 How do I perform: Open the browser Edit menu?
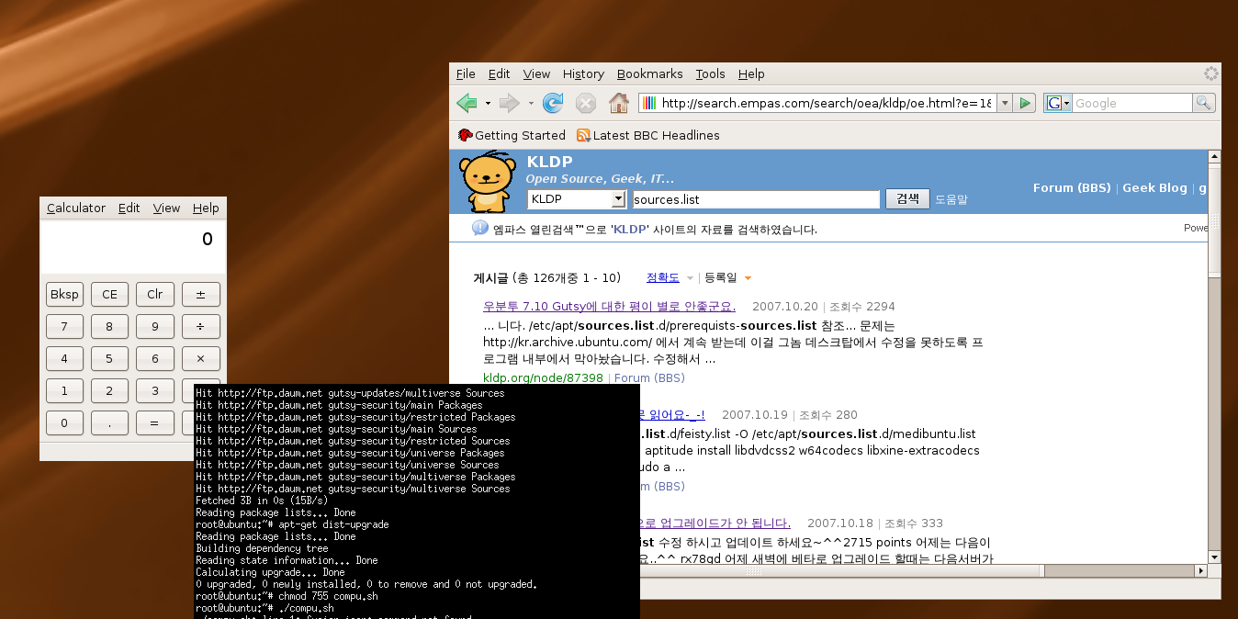[x=499, y=73]
